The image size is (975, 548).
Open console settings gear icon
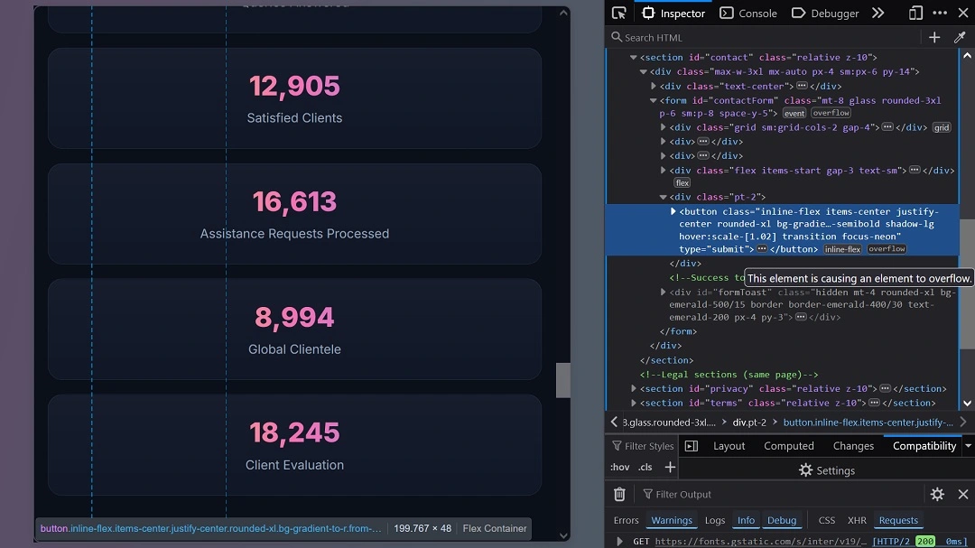tap(937, 495)
